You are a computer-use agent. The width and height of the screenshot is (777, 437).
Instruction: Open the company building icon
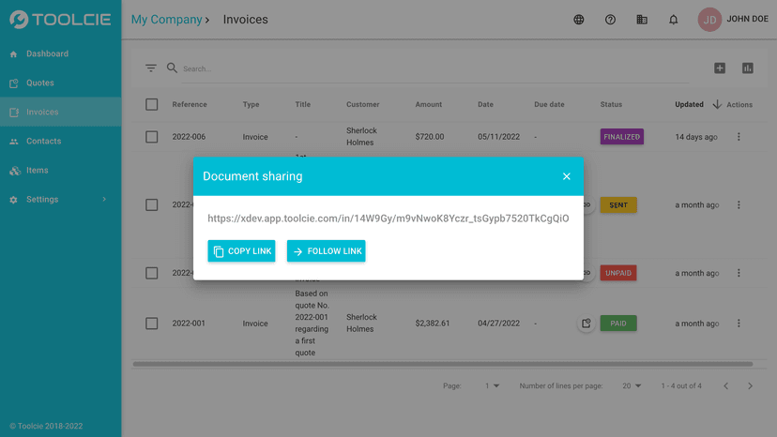coord(642,20)
